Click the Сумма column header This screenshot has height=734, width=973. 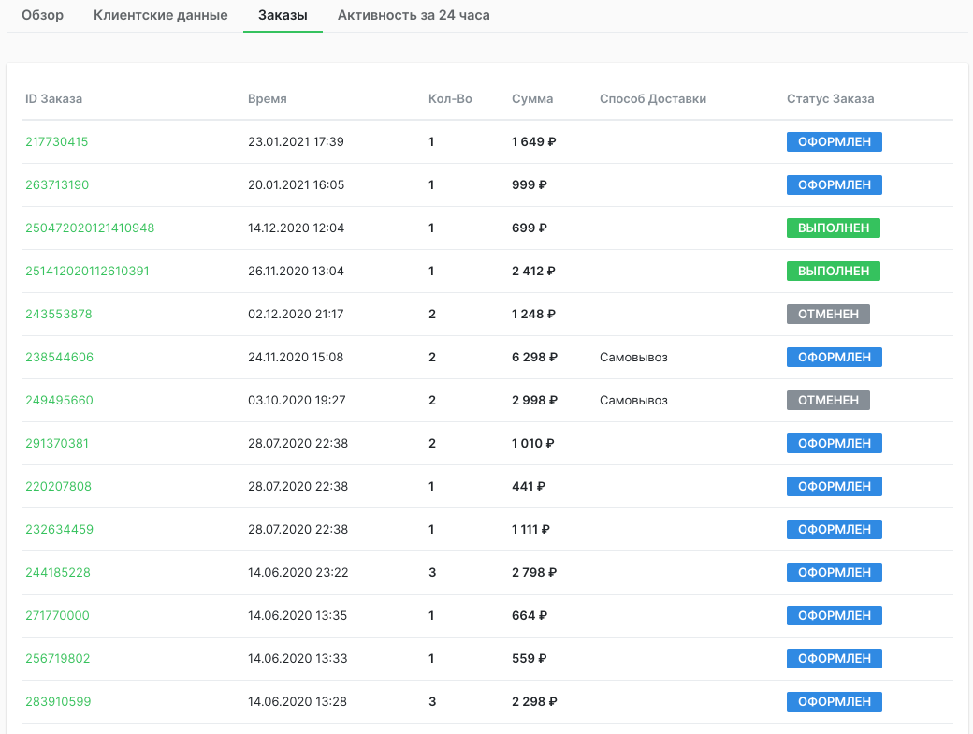[x=532, y=99]
